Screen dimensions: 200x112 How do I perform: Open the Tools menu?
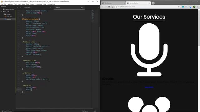point(27,4)
